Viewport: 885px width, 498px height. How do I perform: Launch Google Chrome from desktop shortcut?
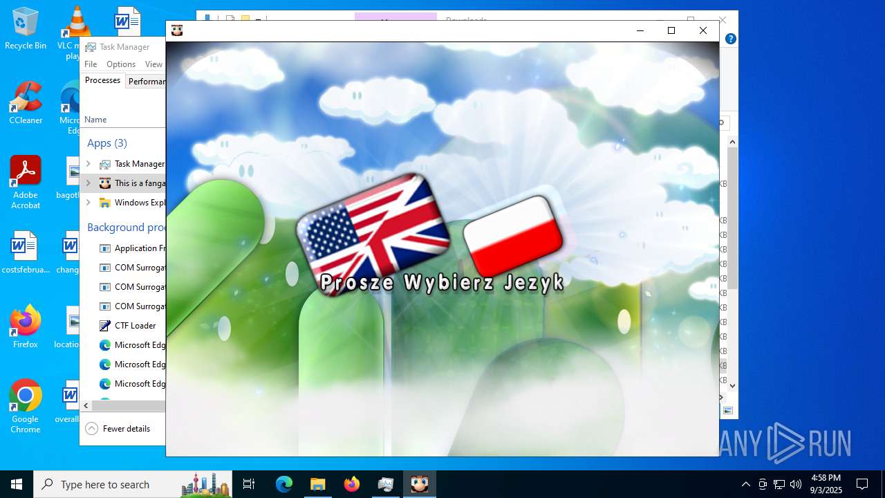pyautogui.click(x=26, y=407)
